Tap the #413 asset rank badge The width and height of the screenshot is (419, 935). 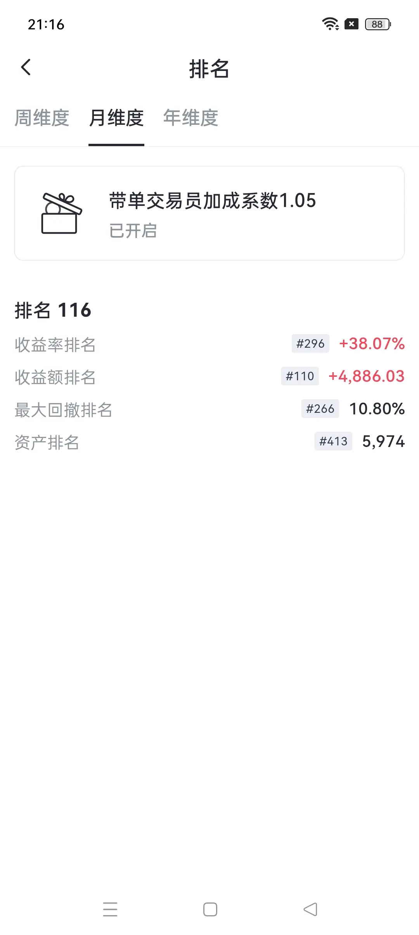click(333, 441)
